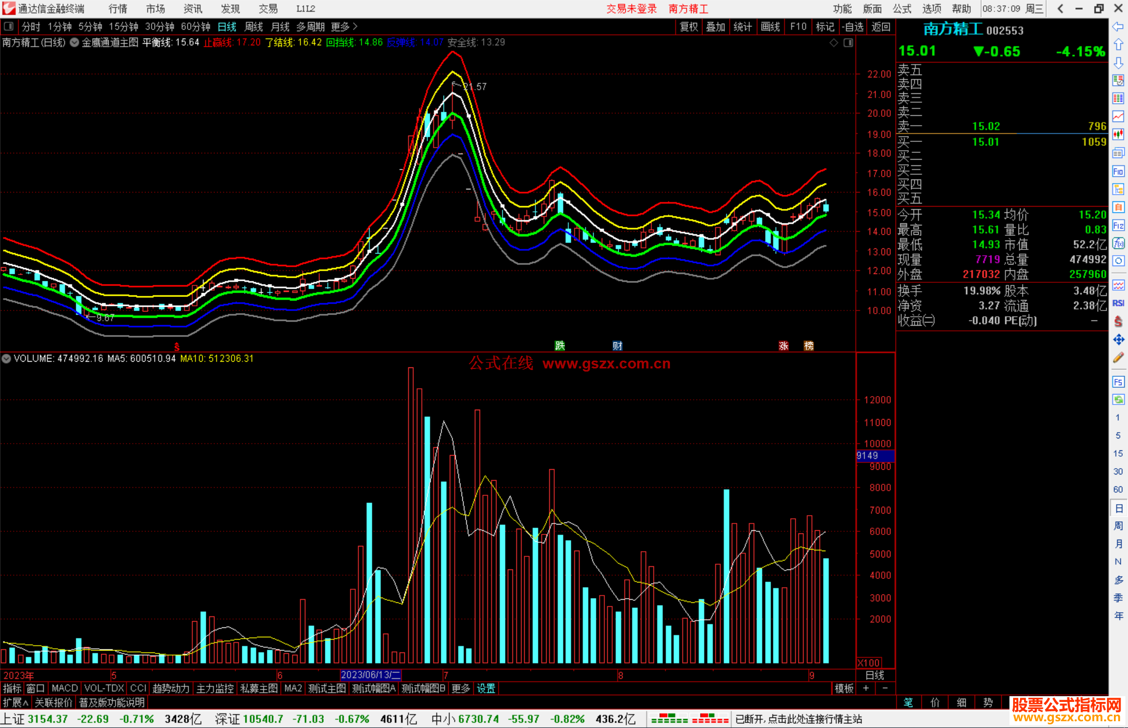
Task: Click the back arrow sidebar icon
Action: pyautogui.click(x=1118, y=27)
